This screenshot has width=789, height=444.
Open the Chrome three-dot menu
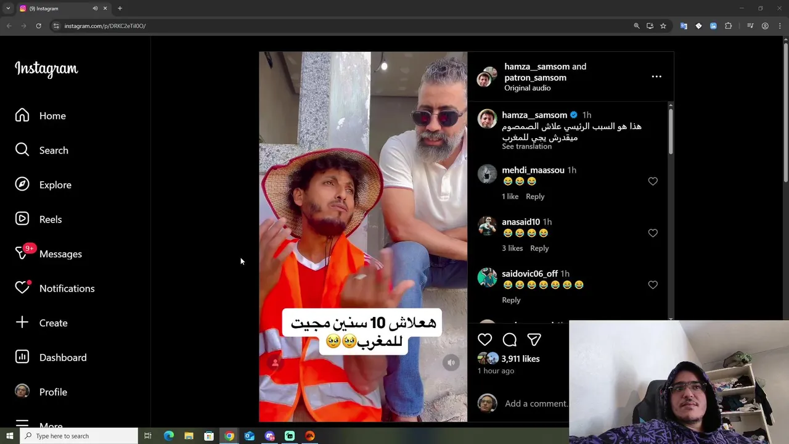tap(780, 26)
